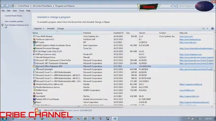
Task: Click the Microsoft Silverlight program icon
Action: pyautogui.click(x=34, y=69)
